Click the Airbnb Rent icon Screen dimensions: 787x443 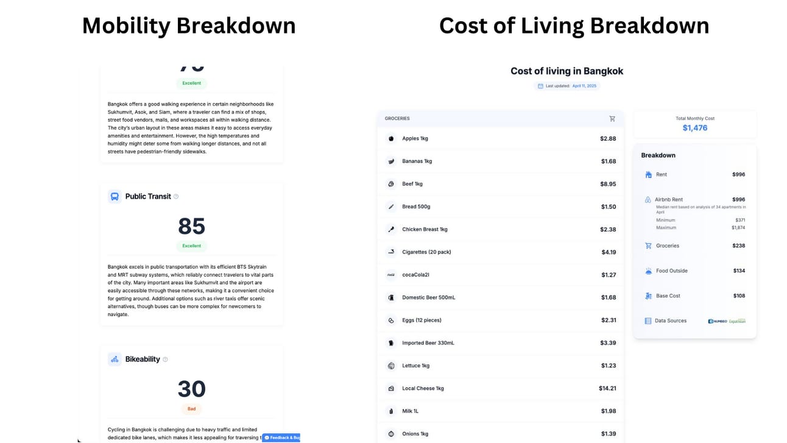tap(648, 200)
